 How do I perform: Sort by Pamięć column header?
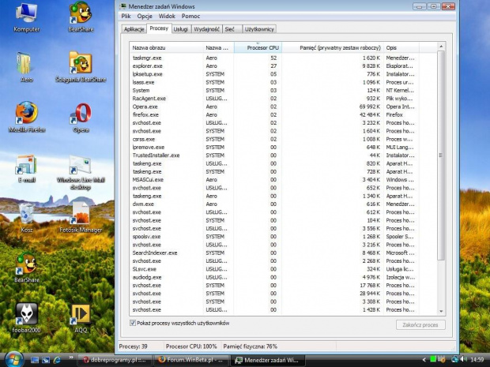point(333,47)
